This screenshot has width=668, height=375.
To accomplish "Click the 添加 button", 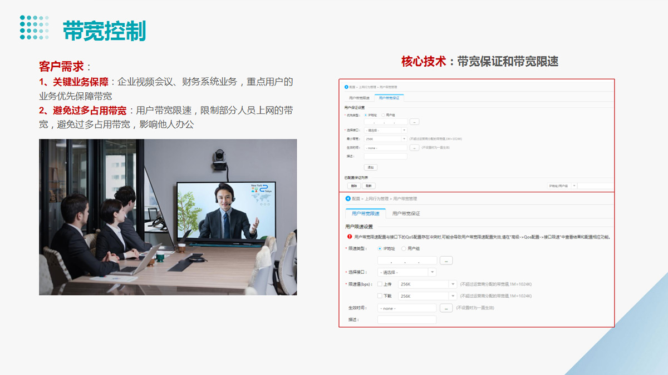I will [370, 167].
